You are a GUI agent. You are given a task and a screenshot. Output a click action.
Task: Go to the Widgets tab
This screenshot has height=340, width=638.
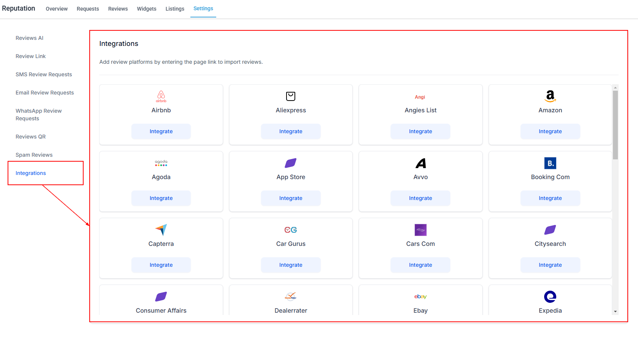[x=147, y=9]
